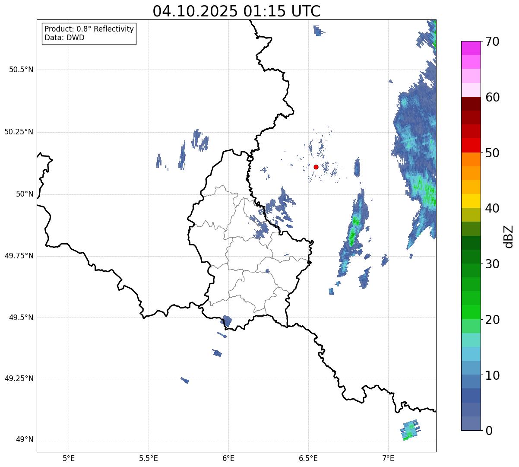Click the colorbar tick label "20"
Screen dimensions: 519x467
tap(492, 320)
